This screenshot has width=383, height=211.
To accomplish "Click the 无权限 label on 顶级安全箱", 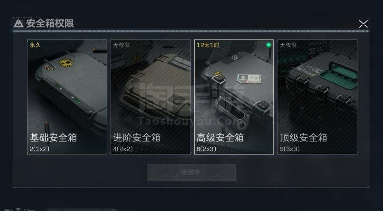I will pos(288,45).
